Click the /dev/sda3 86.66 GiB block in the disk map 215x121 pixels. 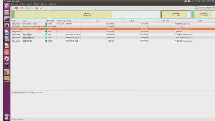tap(87, 14)
